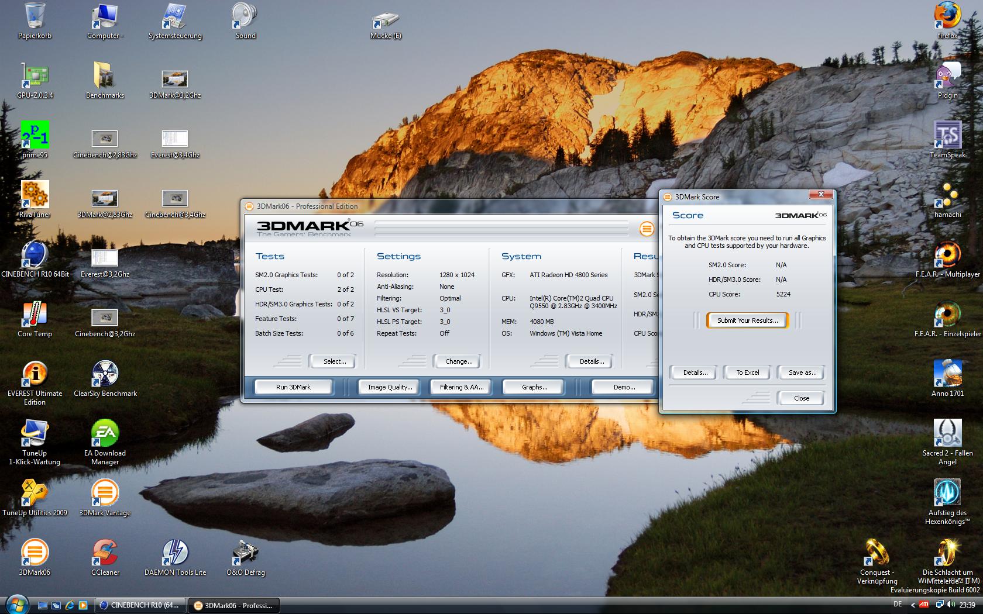Screen dimensions: 983x614
Task: Open the TeamSpeak desktop icon
Action: pyautogui.click(x=947, y=136)
